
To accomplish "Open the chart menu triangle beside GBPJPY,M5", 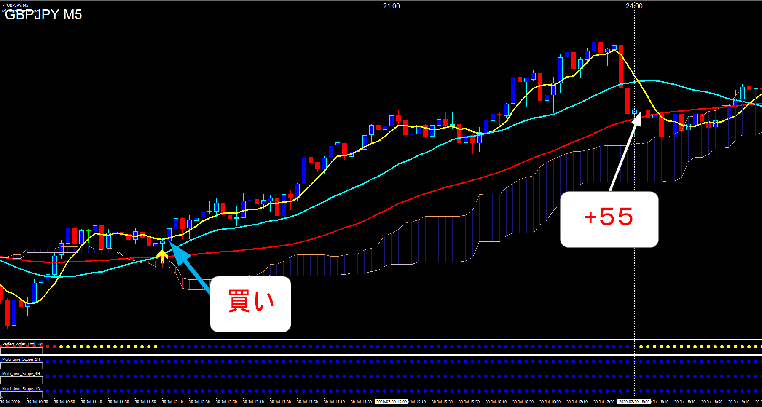I will (3, 5).
